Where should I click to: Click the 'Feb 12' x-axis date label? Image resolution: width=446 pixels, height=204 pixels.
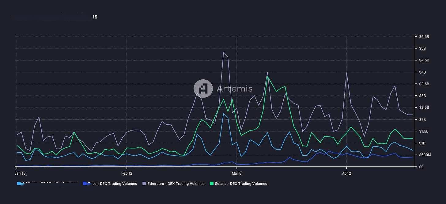pos(127,173)
